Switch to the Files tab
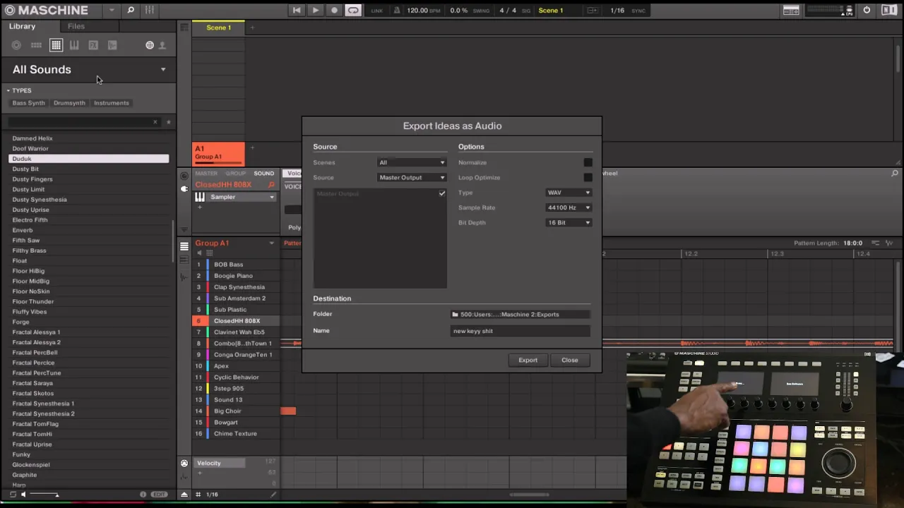 coord(76,26)
